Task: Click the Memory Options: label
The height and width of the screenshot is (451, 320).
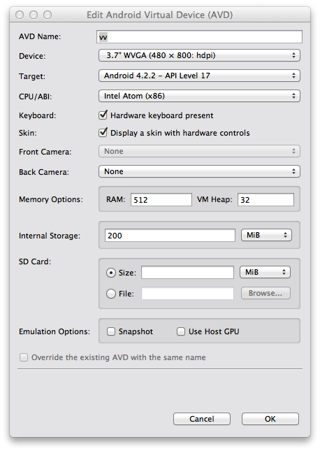Action: 51,199
